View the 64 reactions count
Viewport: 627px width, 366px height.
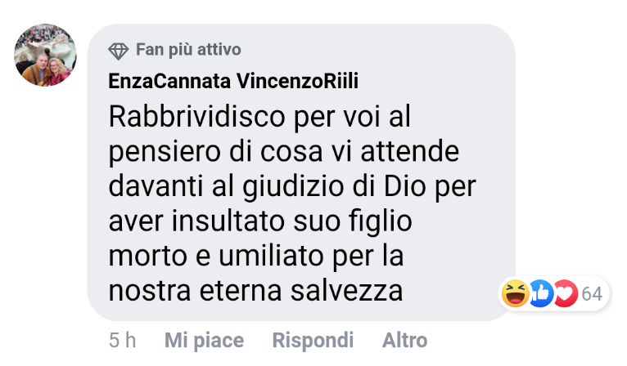592,294
